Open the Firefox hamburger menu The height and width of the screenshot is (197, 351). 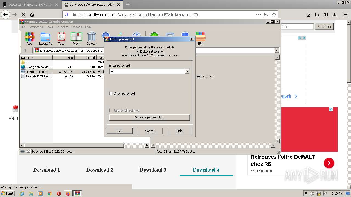click(x=346, y=15)
